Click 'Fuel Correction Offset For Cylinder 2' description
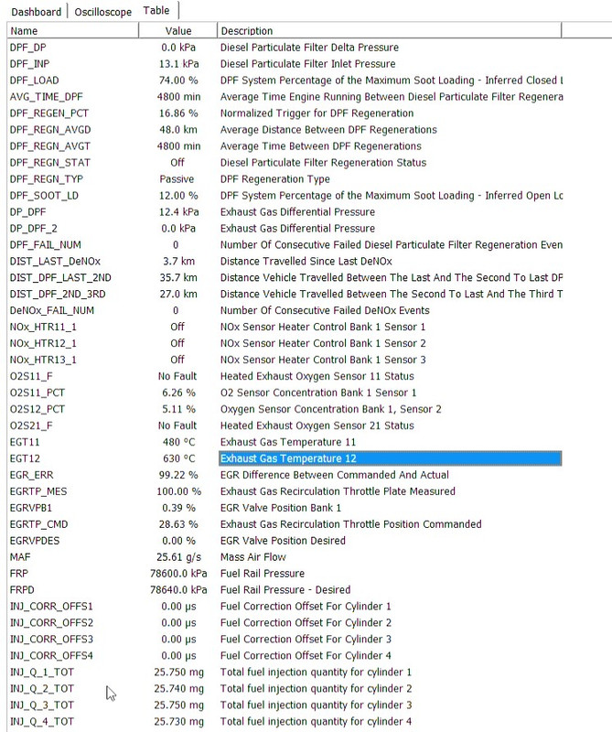Screen dimensions: 612x732 [x=306, y=623]
